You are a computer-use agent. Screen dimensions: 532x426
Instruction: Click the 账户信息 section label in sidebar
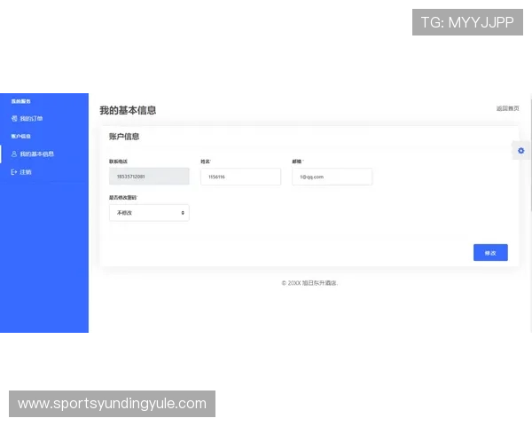tap(21, 136)
